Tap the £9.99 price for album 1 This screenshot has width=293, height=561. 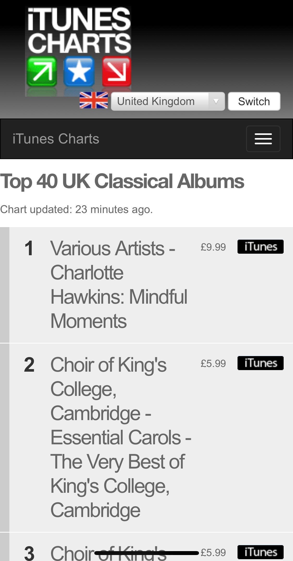pos(213,247)
